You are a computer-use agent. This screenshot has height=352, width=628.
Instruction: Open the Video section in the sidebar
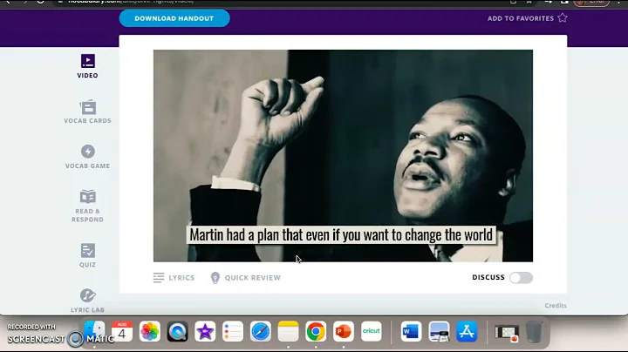pos(88,66)
